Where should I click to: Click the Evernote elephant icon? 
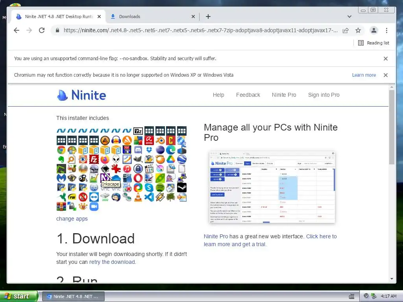(x=61, y=160)
